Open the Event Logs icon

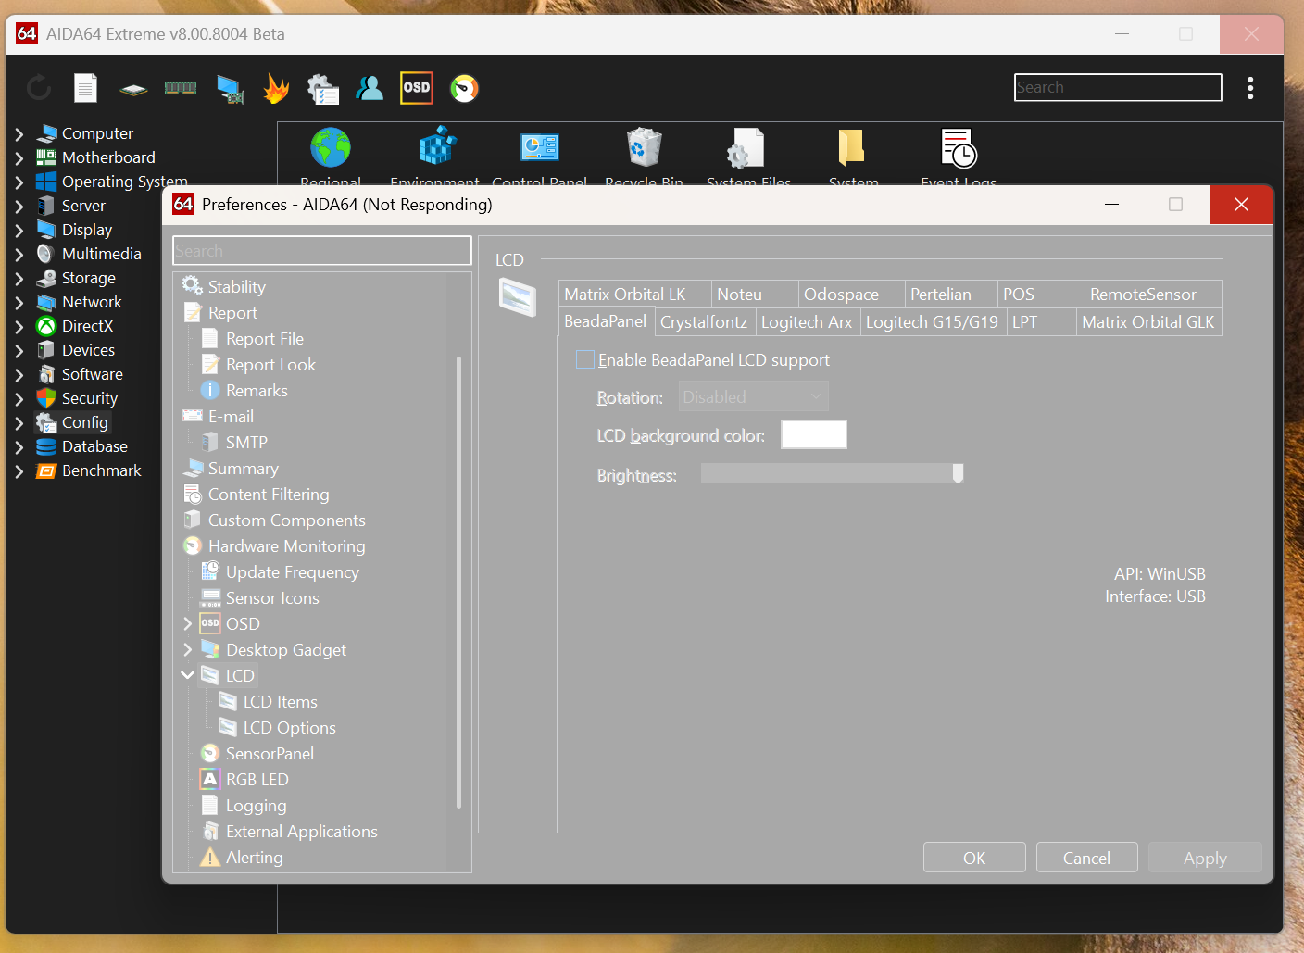(x=958, y=148)
